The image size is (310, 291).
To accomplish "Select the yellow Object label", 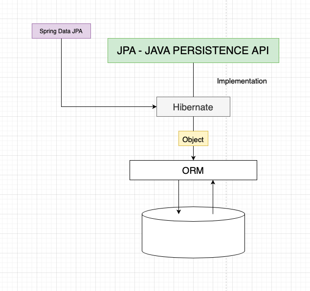I will tap(193, 138).
